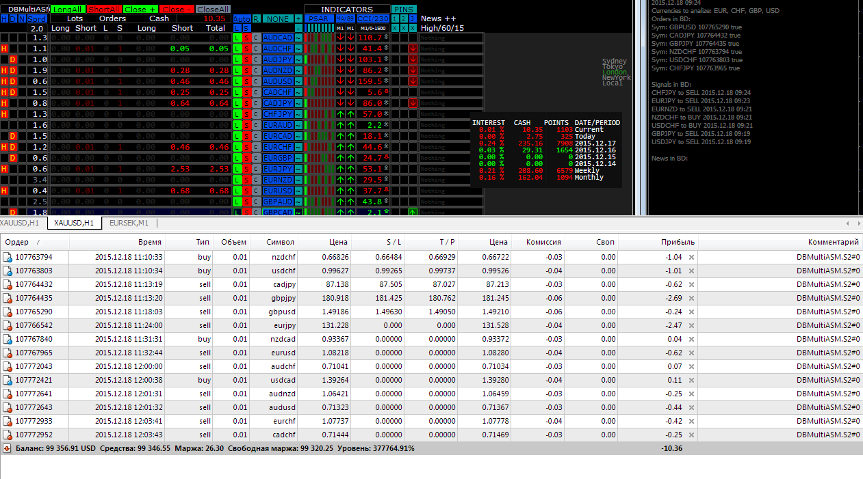Open the NONE selector button
863x479 pixels.
point(278,18)
